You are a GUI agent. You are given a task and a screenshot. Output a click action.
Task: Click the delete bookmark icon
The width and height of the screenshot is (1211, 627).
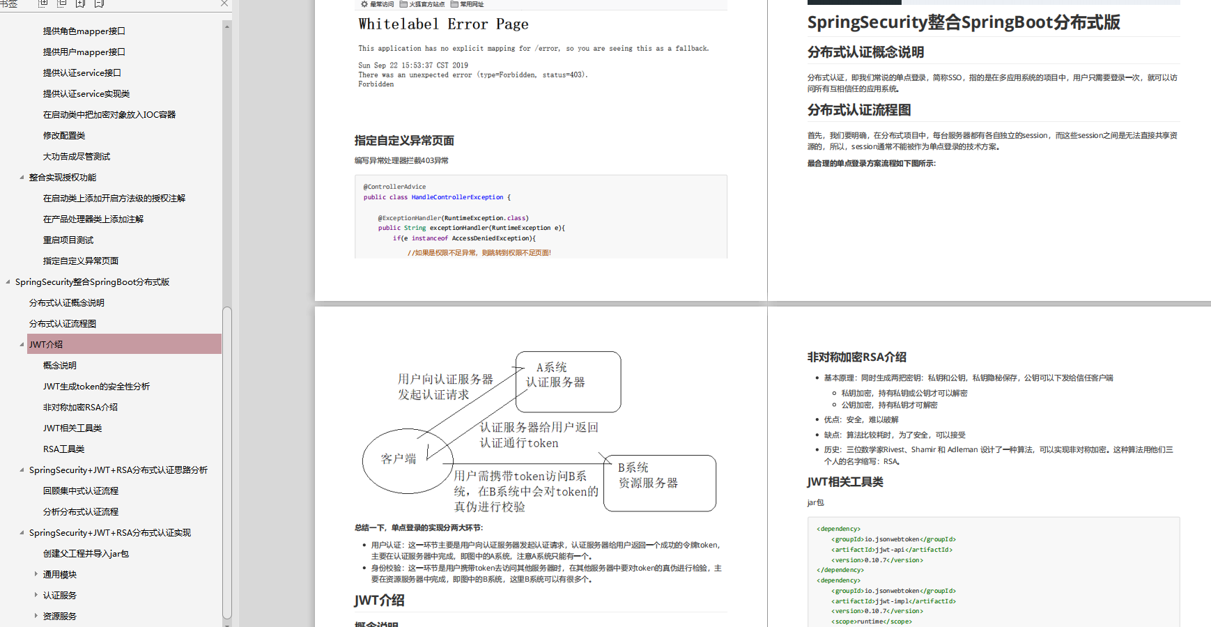point(99,3)
